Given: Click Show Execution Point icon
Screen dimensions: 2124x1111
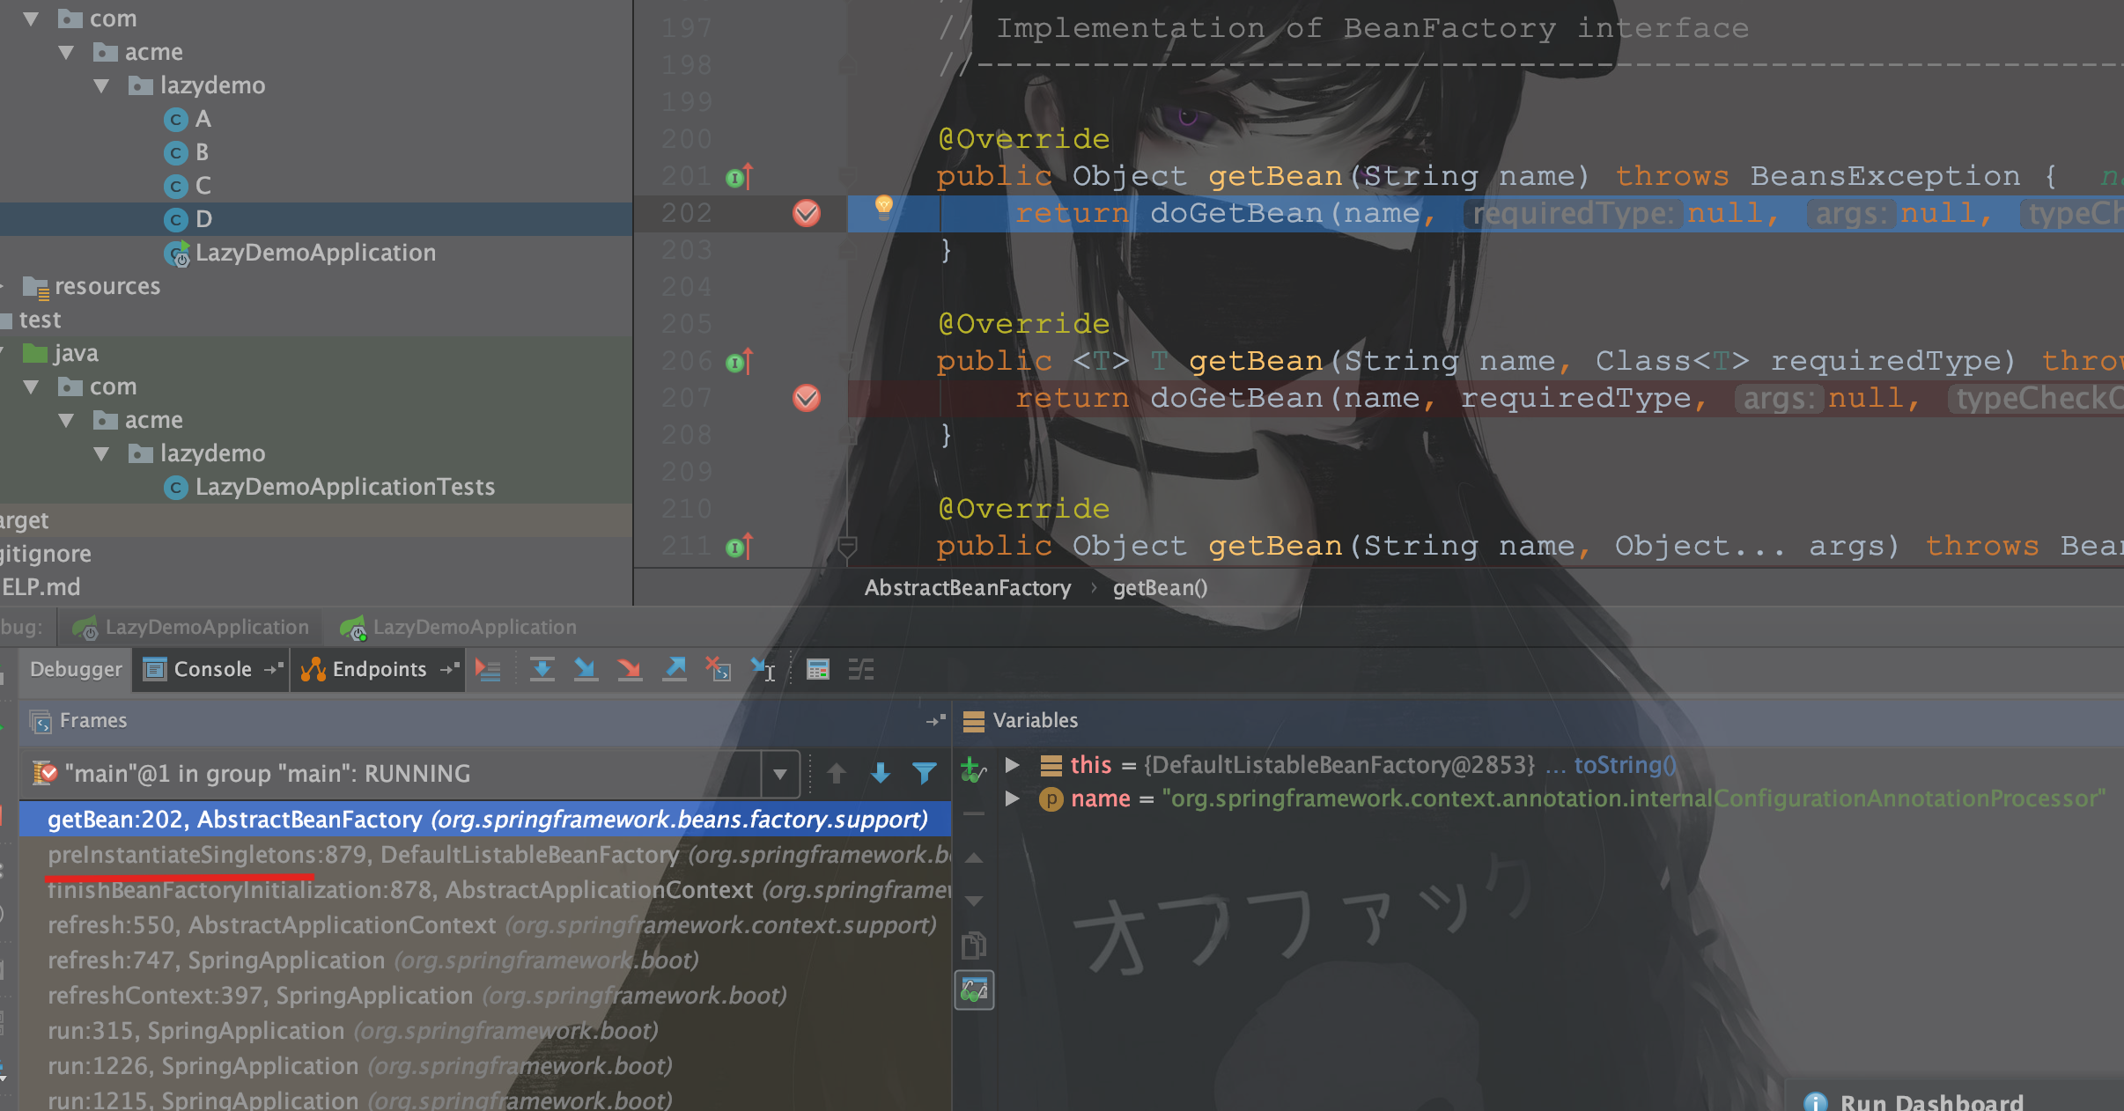Looking at the screenshot, I should click(x=488, y=670).
